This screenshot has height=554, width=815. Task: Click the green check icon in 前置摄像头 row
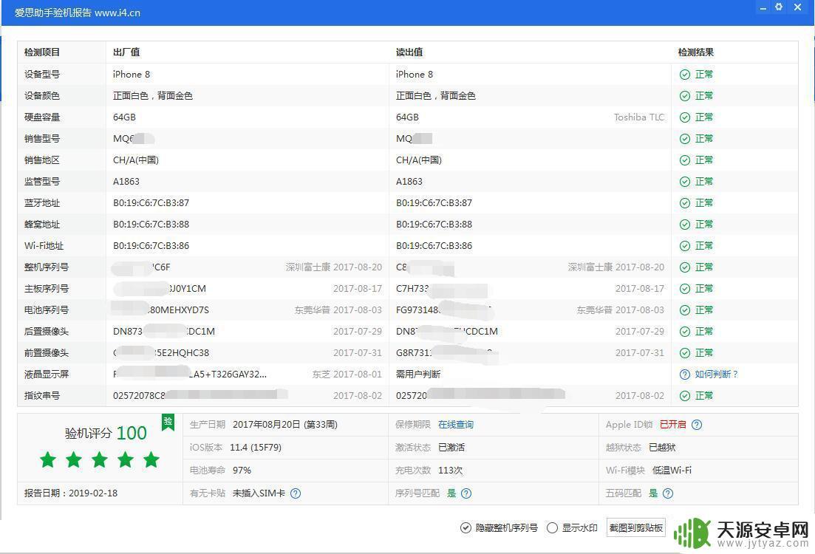click(684, 353)
